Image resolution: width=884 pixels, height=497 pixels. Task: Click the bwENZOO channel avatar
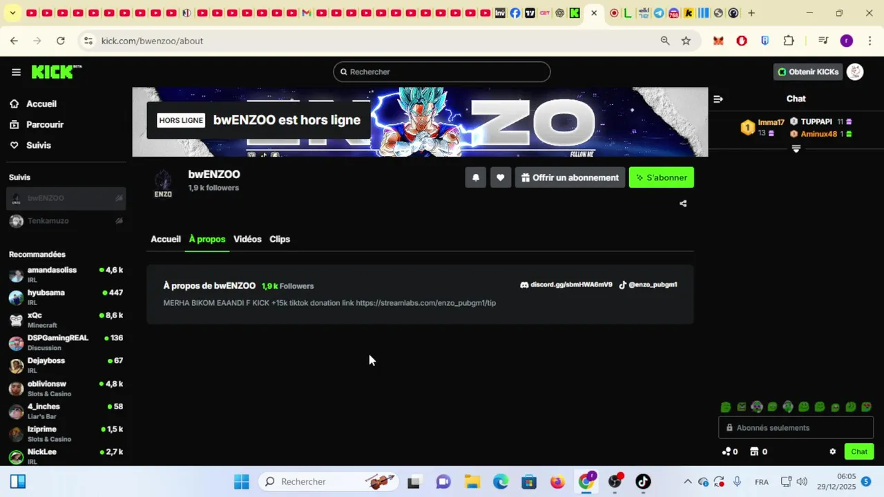coord(163,184)
